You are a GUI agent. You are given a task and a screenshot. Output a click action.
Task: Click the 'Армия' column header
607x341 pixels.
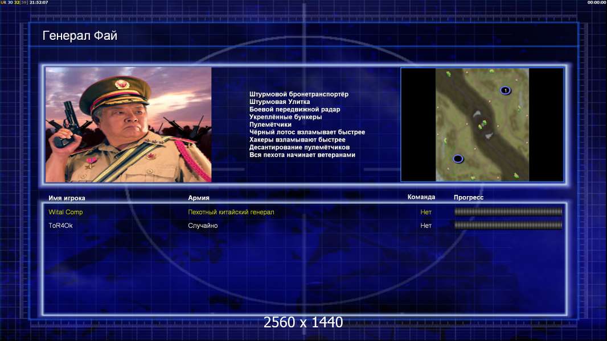click(199, 198)
